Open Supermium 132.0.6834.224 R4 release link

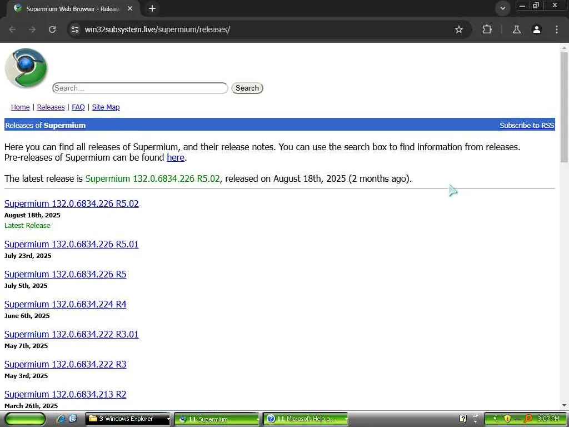click(66, 304)
